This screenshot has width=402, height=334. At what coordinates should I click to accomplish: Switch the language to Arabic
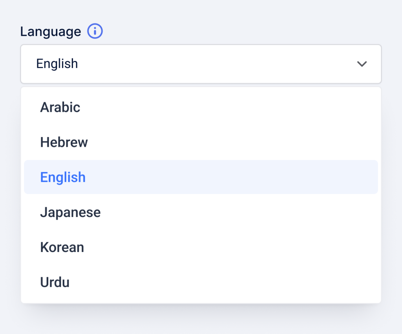pyautogui.click(x=60, y=107)
